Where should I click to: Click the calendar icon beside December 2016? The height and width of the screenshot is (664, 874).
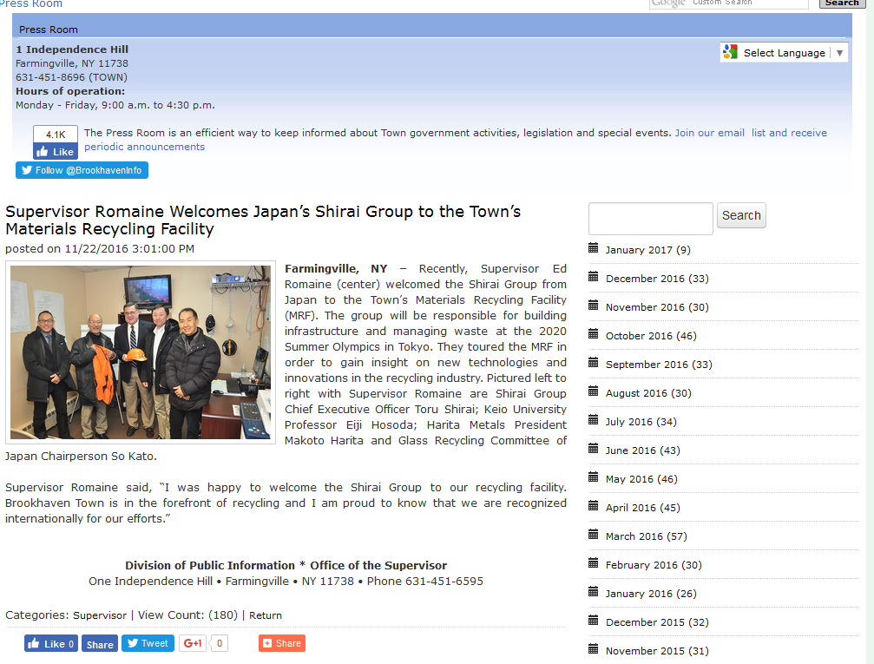pyautogui.click(x=593, y=277)
